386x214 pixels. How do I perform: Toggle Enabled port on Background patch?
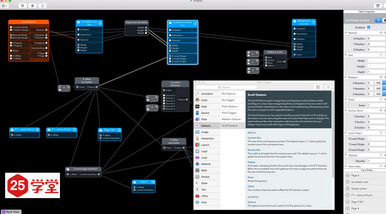pos(295,28)
